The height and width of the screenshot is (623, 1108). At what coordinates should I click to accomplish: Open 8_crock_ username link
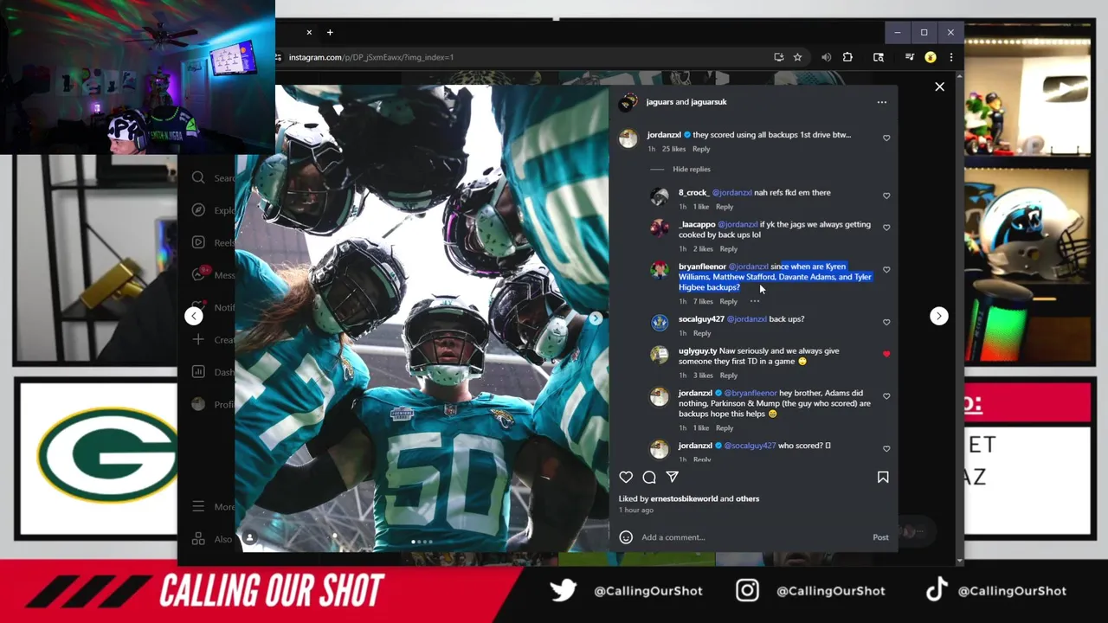coord(693,193)
